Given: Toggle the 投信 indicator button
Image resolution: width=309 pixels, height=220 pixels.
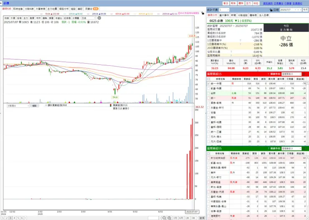Looking at the screenshot, I should [x=19, y=18].
